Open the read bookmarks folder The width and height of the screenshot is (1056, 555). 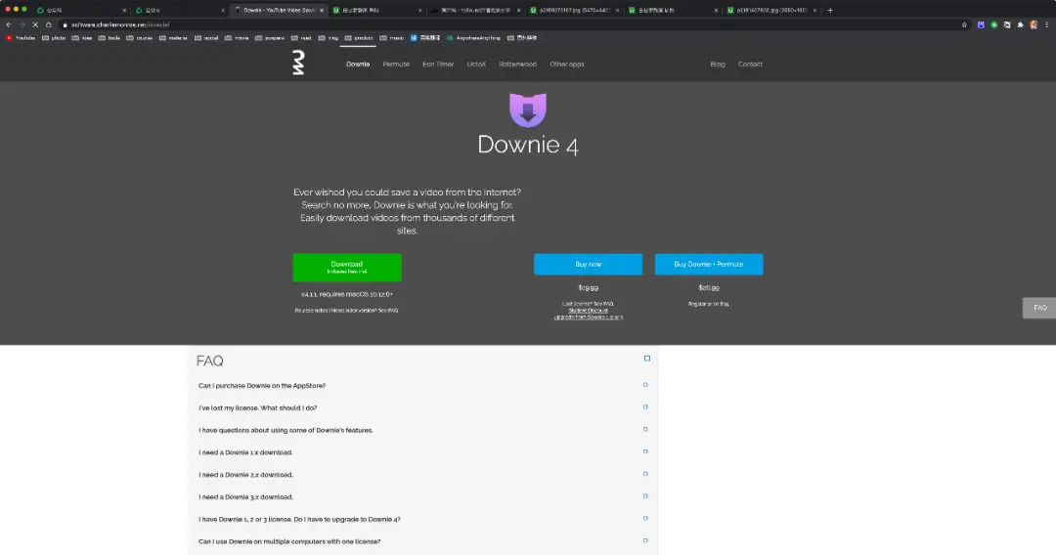point(301,38)
